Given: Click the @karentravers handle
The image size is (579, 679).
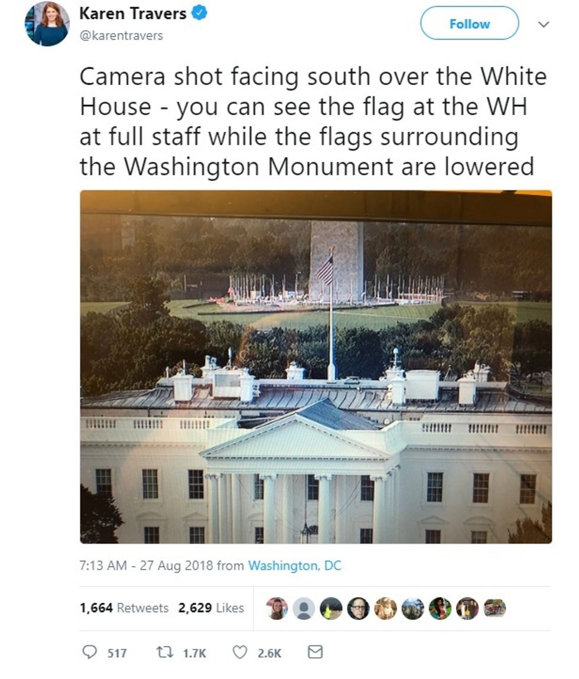Looking at the screenshot, I should tap(121, 35).
